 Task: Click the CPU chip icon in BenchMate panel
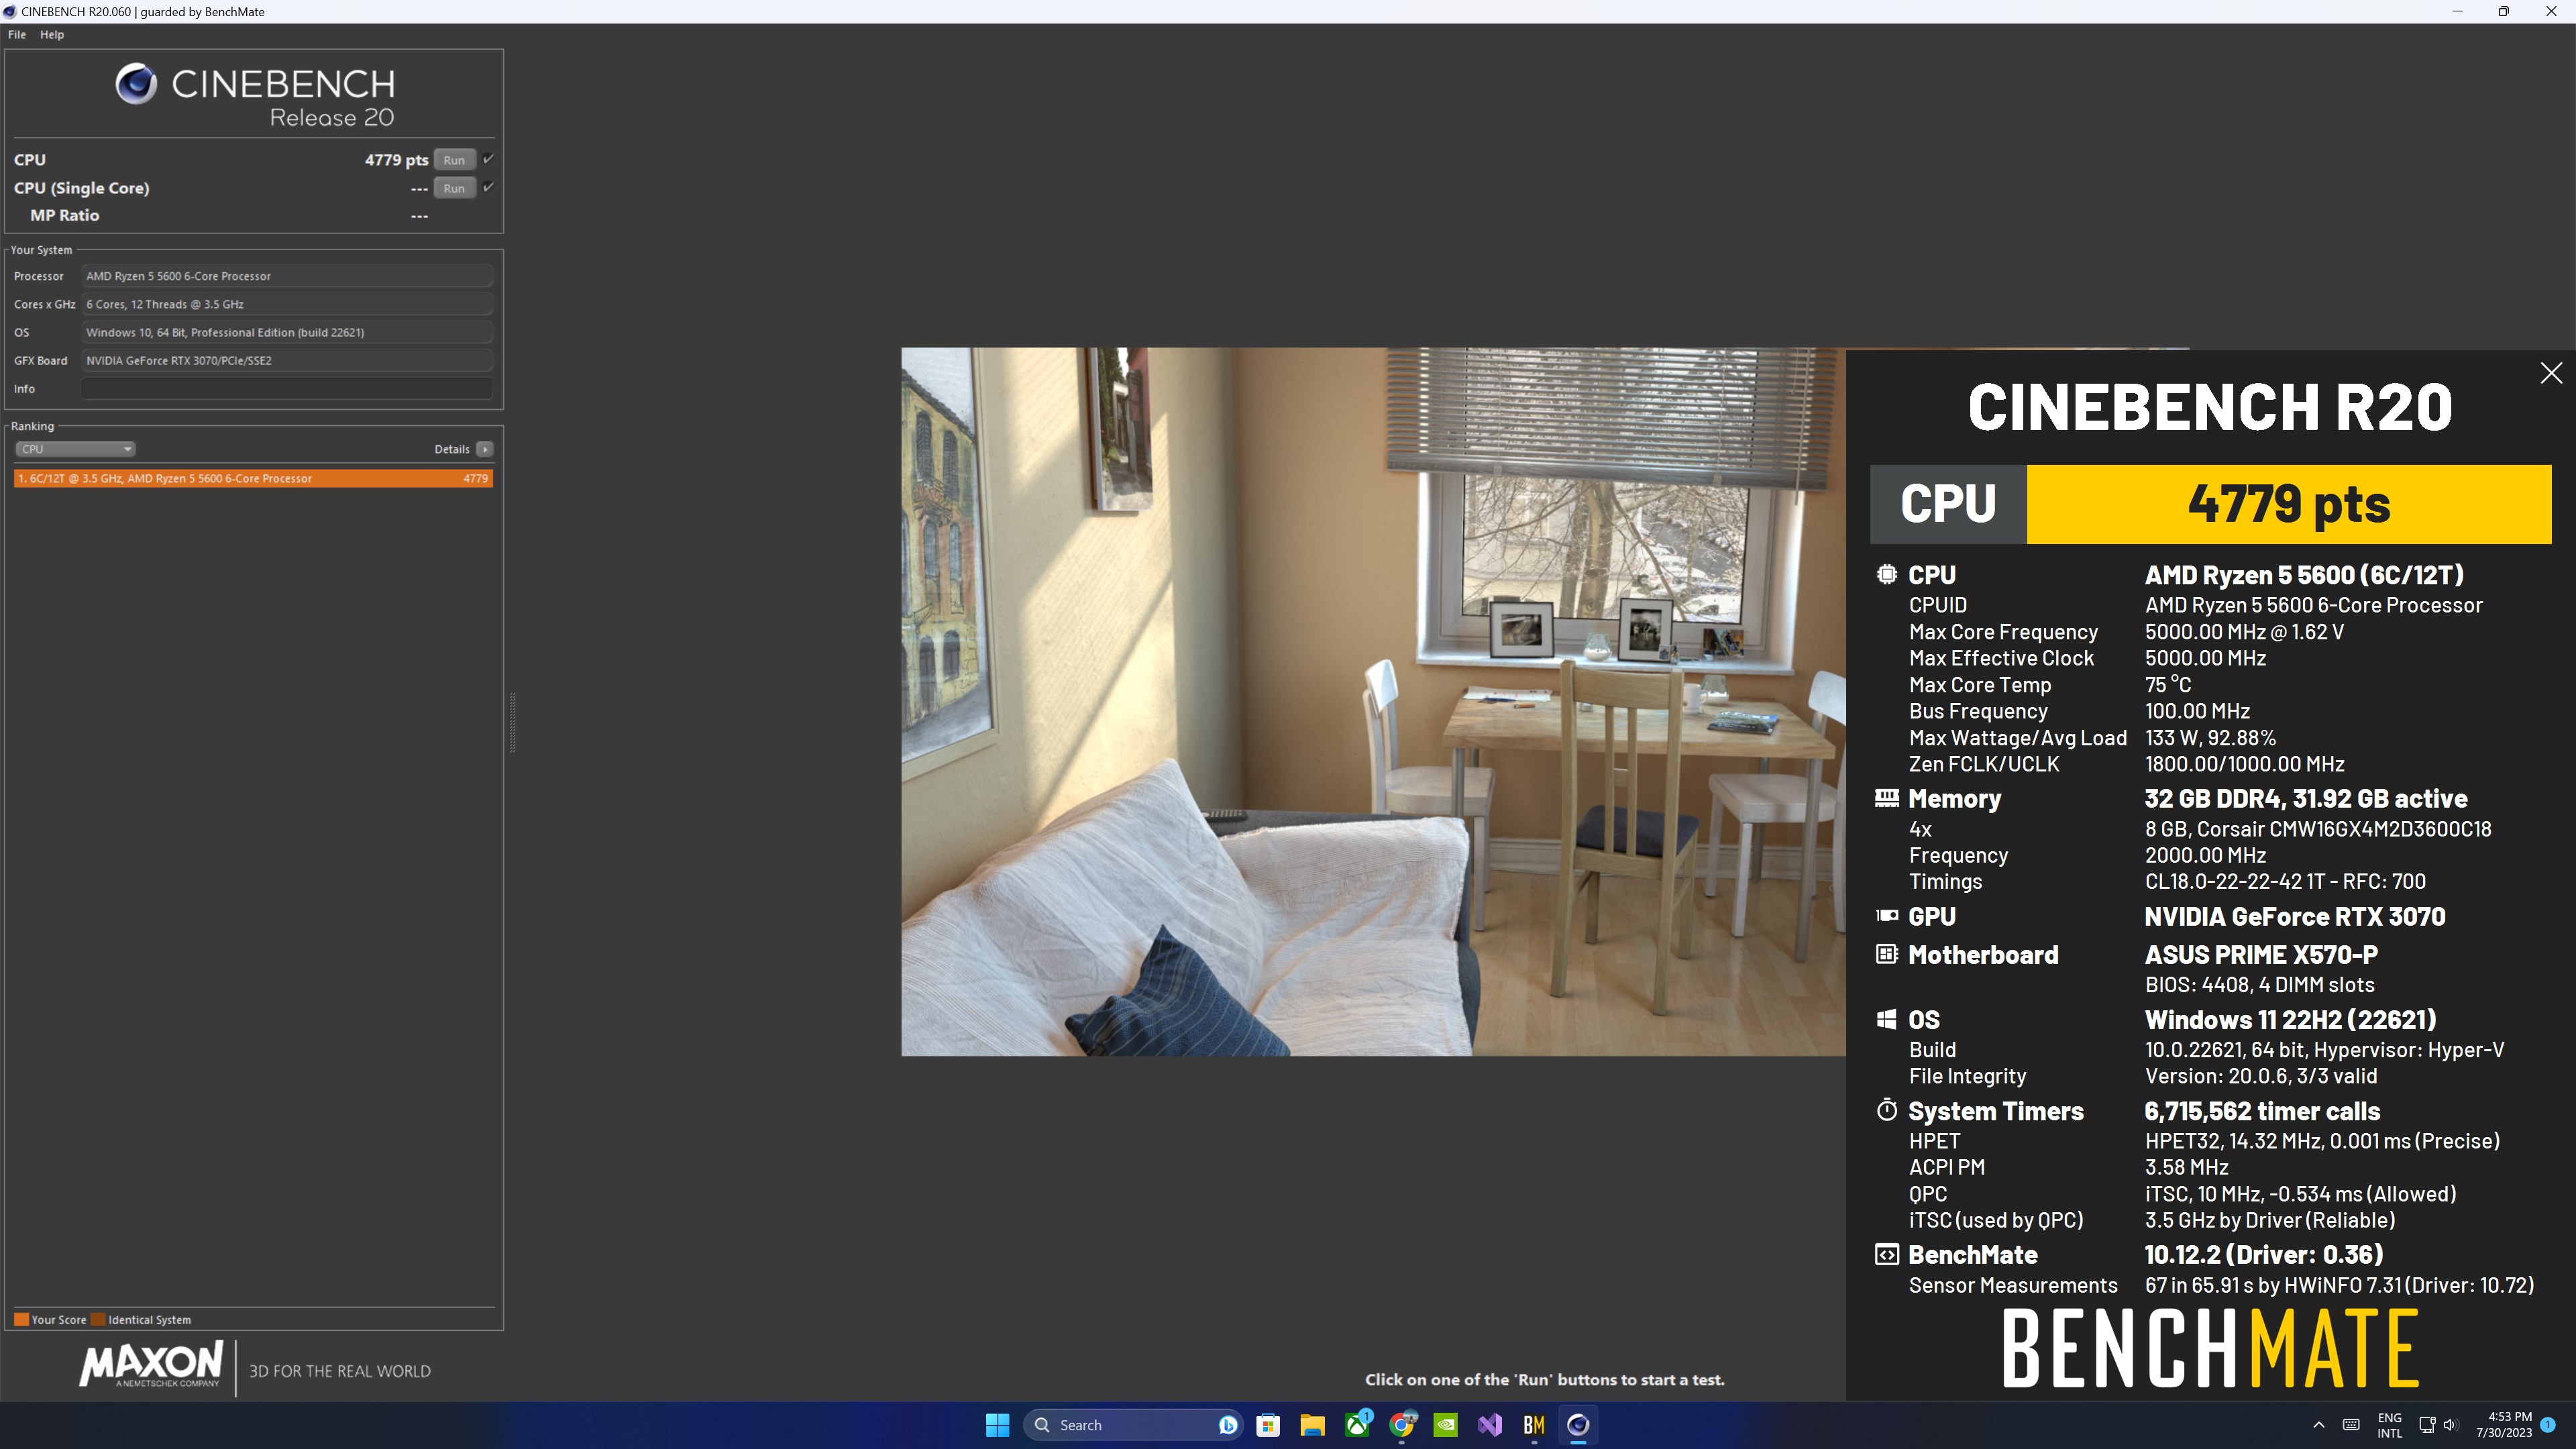(x=1886, y=575)
